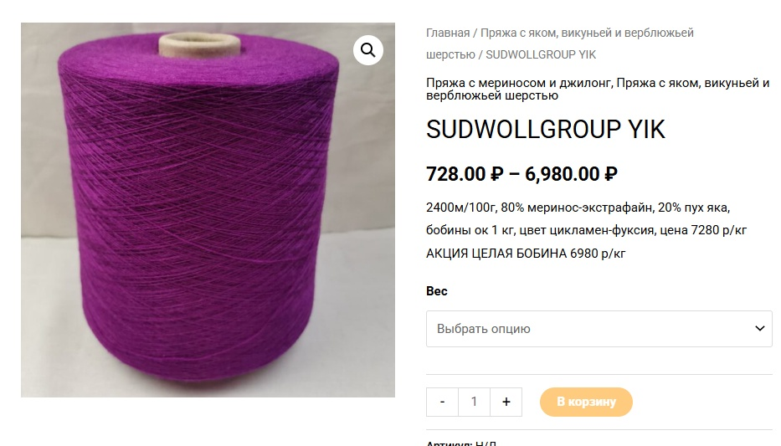Click 'SUDWOLLGROUP YIK' in the breadcrumb trail
This screenshot has width=781, height=446.
541,54
